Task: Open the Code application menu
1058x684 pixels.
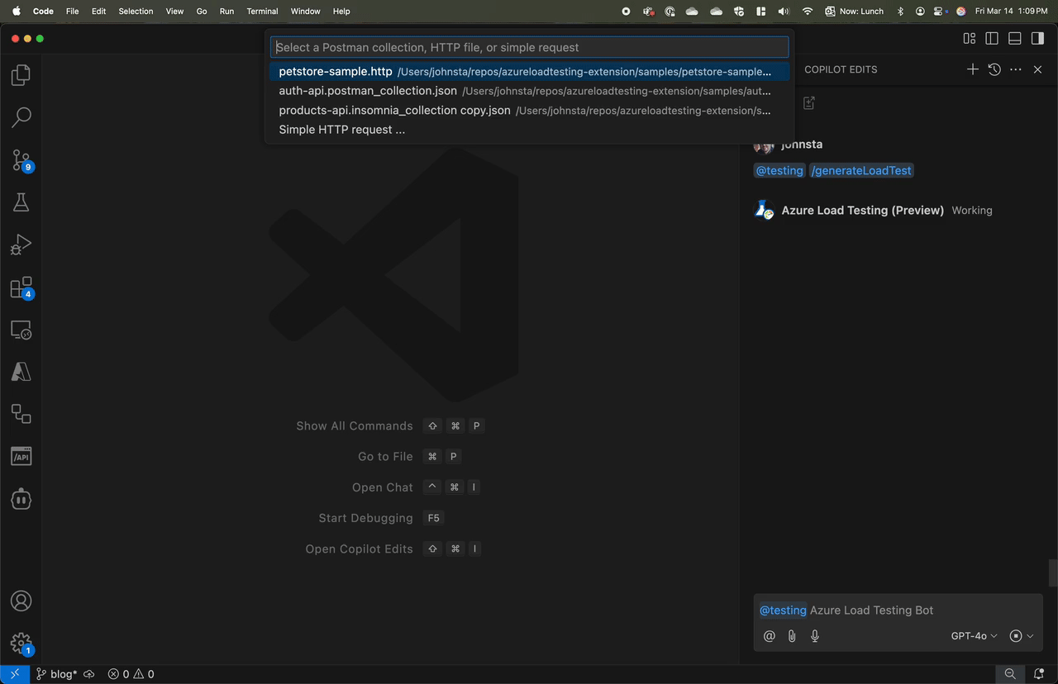Action: [x=43, y=12]
